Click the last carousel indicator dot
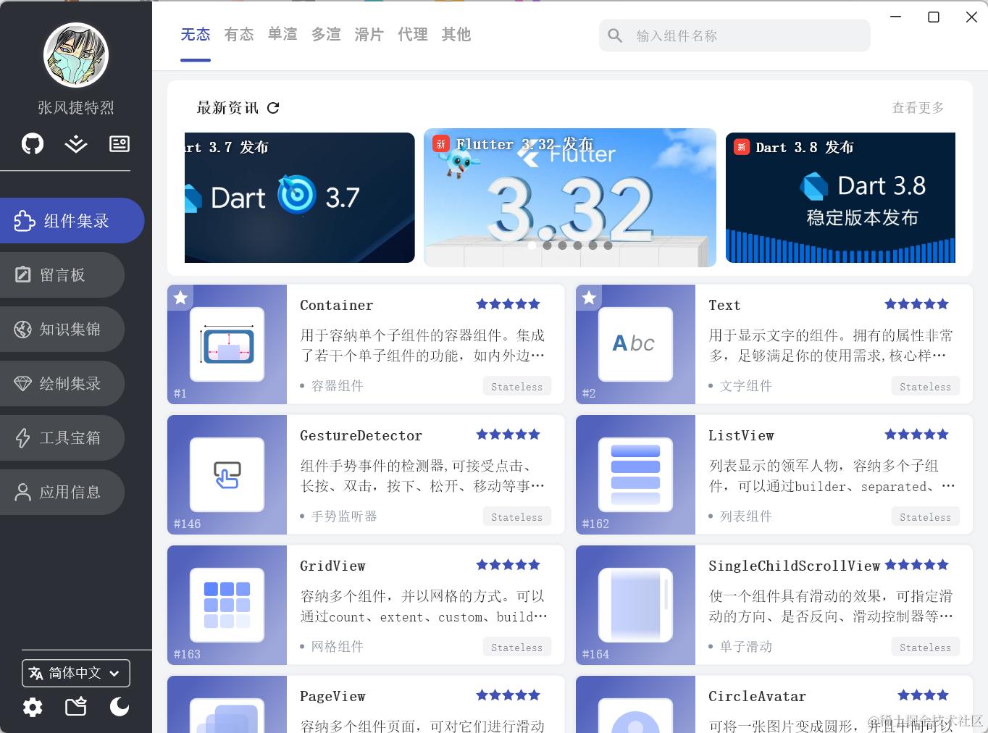Screen dimensions: 988x733 click(608, 246)
